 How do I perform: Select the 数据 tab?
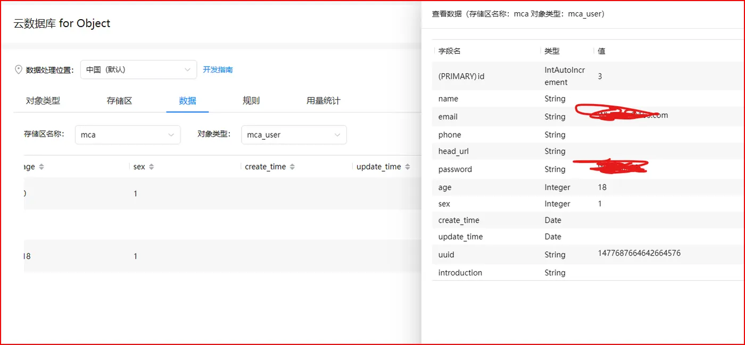point(187,100)
